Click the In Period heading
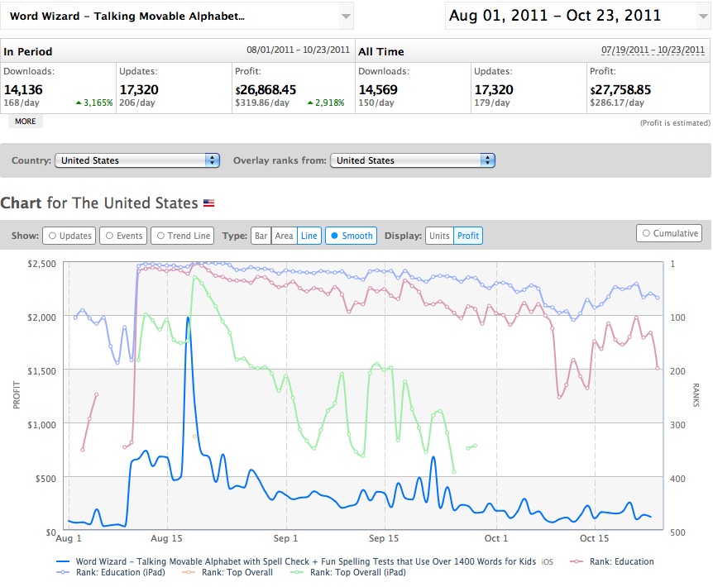Screen dimensions: 713x587 click(28, 51)
